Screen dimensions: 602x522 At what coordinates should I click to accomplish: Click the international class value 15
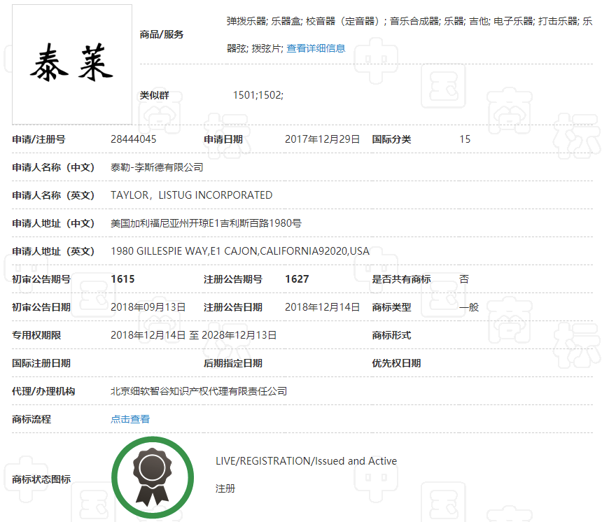point(465,139)
